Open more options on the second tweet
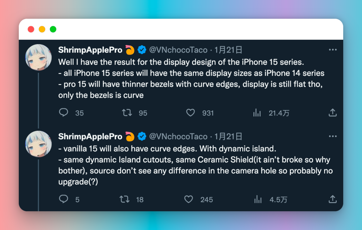The image size is (362, 230). click(333, 137)
